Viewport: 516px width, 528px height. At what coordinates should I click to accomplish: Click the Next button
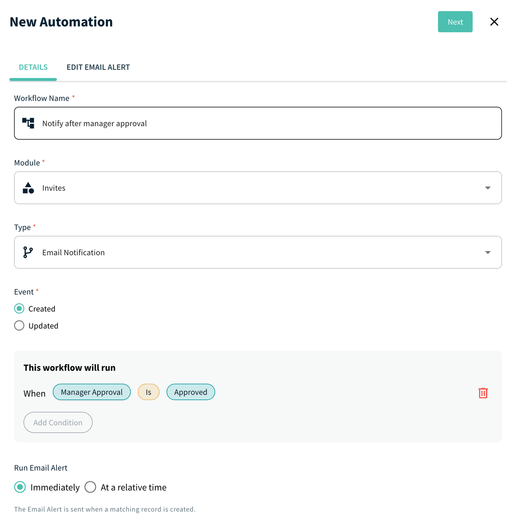coord(455,22)
